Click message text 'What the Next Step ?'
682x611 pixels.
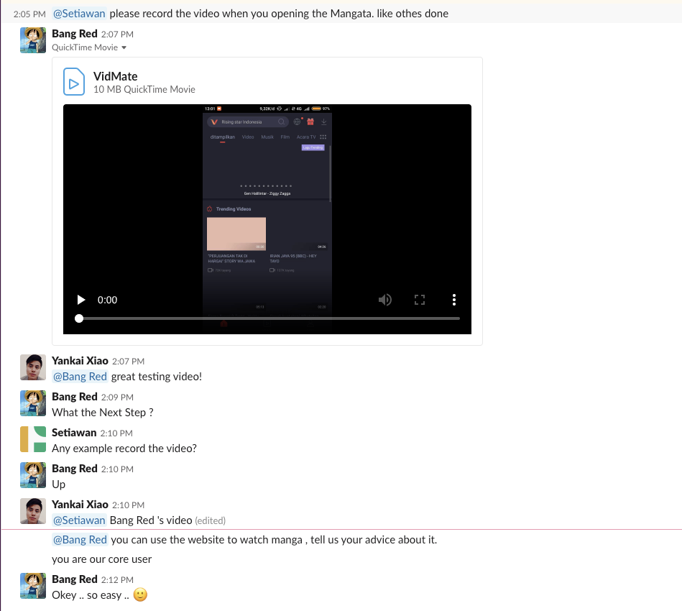coord(103,413)
